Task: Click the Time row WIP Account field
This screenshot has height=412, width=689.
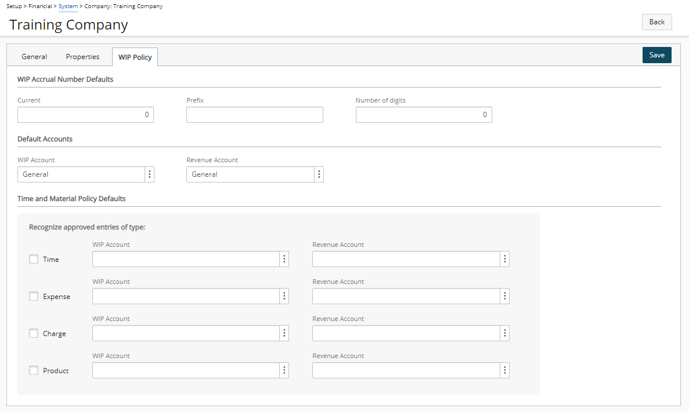Action: (186, 259)
